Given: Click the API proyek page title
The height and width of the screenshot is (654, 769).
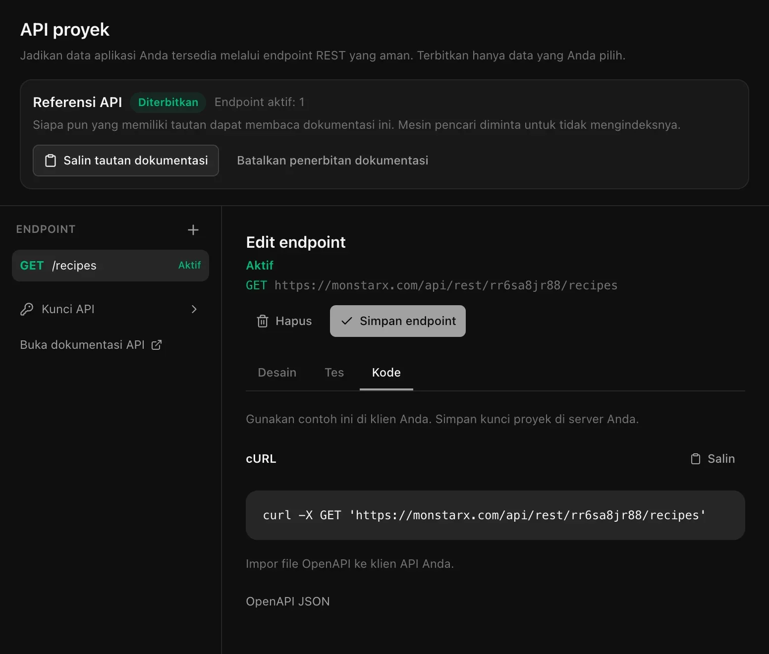Looking at the screenshot, I should tap(65, 30).
